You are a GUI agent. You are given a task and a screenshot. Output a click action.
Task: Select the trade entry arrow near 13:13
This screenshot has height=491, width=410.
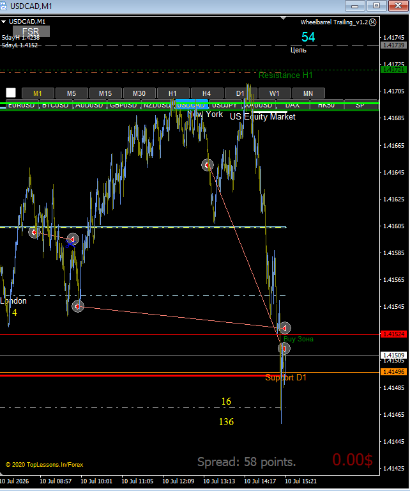208,165
